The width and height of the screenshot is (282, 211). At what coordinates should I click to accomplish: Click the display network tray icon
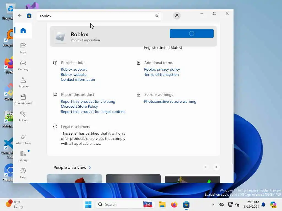[x=230, y=204]
